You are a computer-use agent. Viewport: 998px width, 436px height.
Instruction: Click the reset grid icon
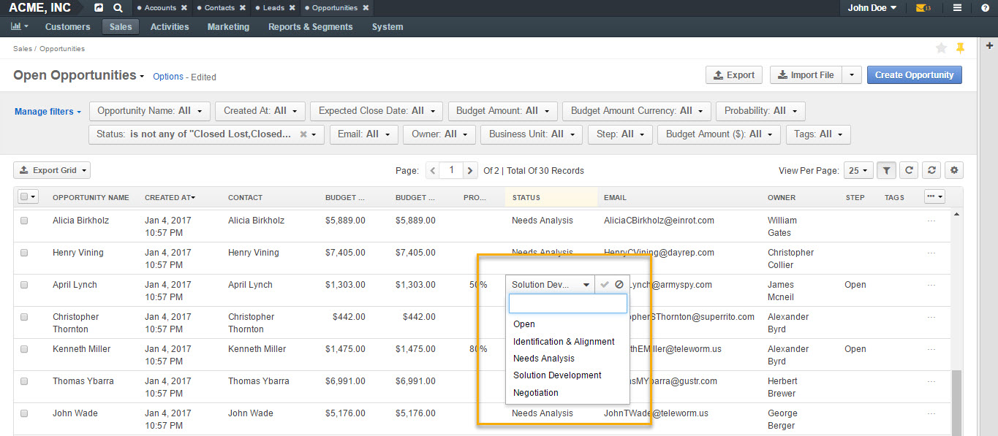pyautogui.click(x=931, y=170)
